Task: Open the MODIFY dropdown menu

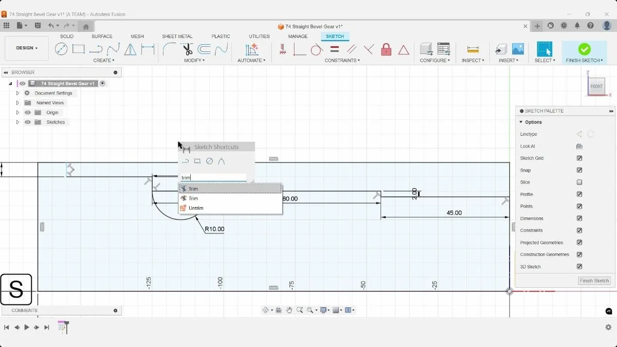Action: coord(194,61)
